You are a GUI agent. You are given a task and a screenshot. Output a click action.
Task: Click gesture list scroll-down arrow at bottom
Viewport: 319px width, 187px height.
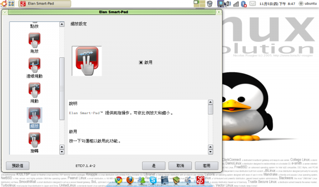pos(62,152)
